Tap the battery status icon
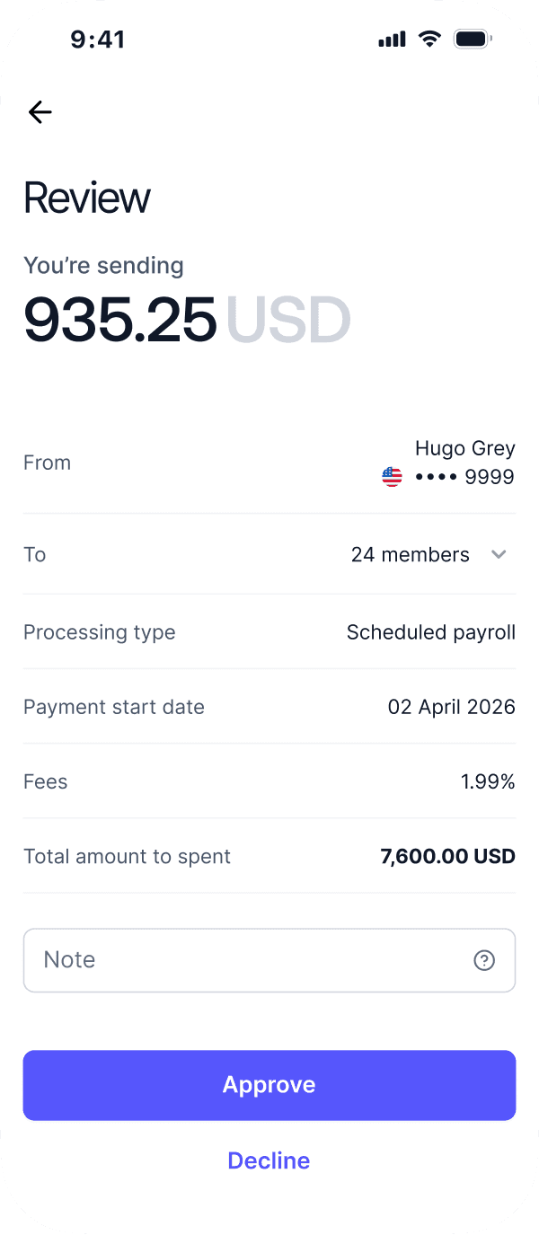 click(x=472, y=40)
